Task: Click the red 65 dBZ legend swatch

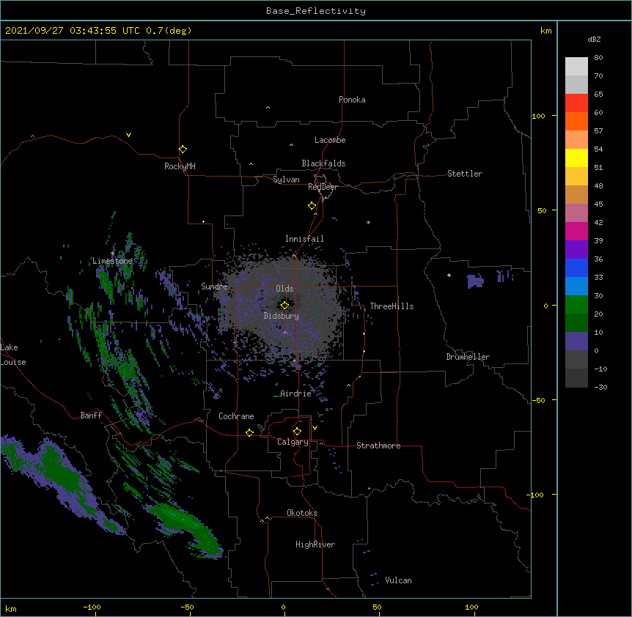Action: tap(576, 103)
